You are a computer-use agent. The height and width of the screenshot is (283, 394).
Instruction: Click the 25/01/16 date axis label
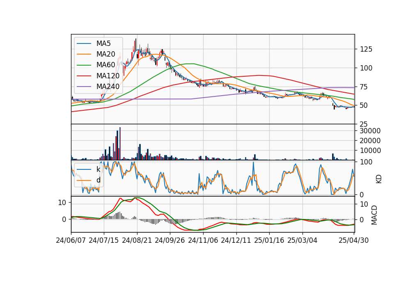coord(269,240)
